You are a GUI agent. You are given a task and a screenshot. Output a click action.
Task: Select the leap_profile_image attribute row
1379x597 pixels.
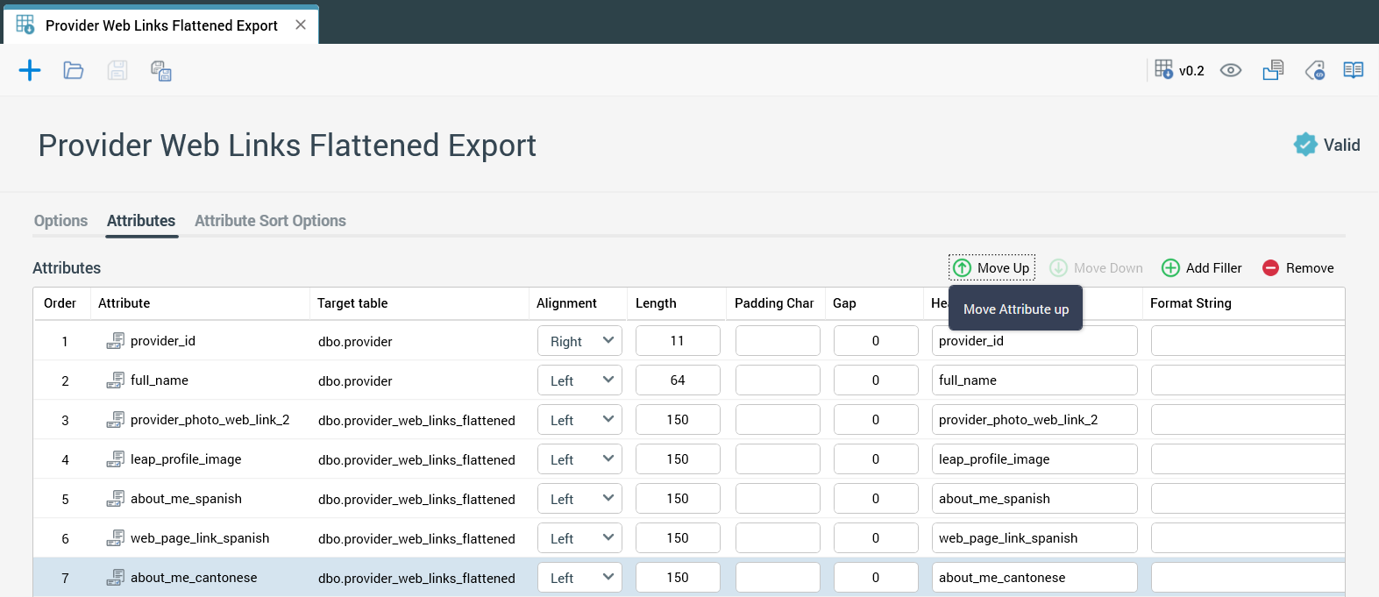[x=186, y=459]
